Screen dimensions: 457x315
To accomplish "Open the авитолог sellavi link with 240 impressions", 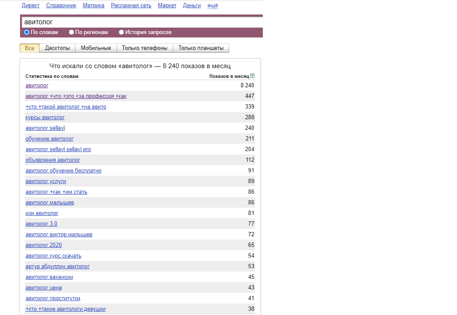I will coord(45,128).
